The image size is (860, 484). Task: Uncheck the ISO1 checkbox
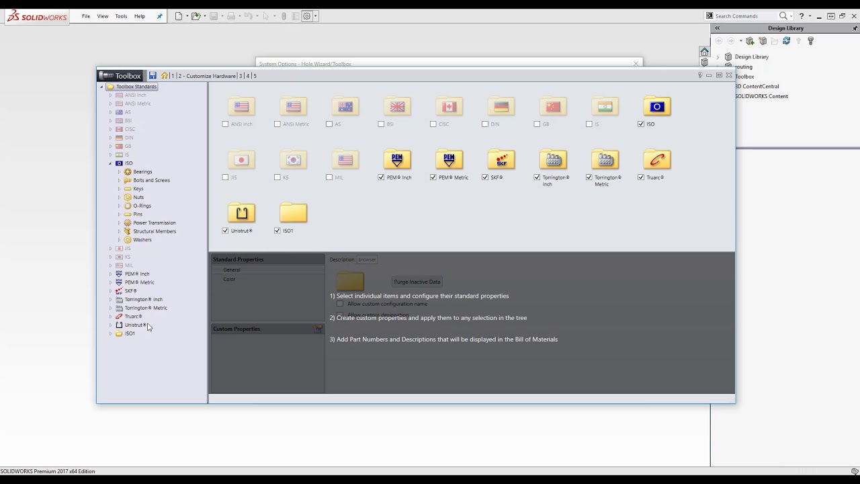click(x=277, y=231)
